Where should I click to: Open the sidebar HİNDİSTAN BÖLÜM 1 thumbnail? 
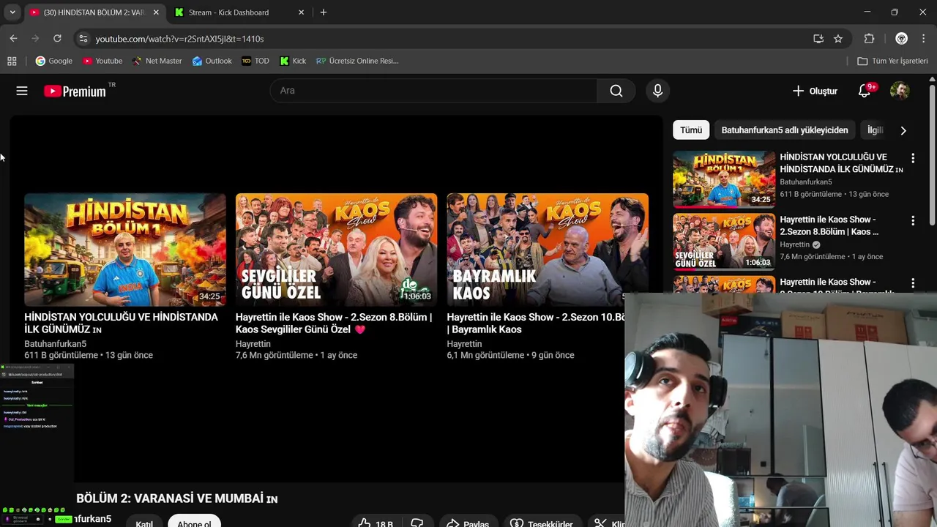[x=724, y=179]
